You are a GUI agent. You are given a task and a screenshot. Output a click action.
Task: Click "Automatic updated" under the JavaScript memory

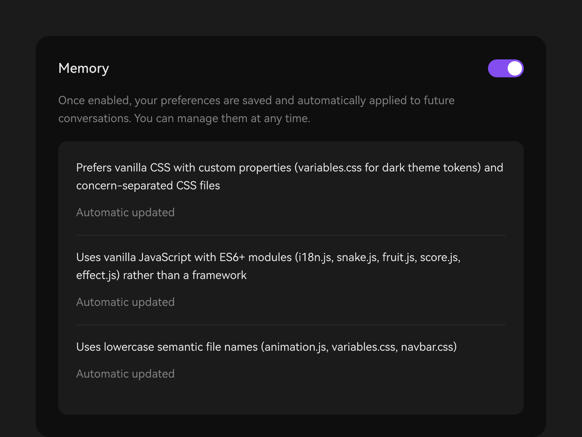point(125,302)
